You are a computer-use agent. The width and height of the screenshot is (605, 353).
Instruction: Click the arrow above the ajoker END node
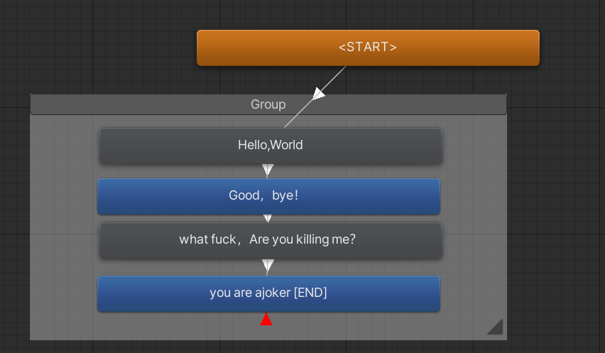(x=268, y=266)
